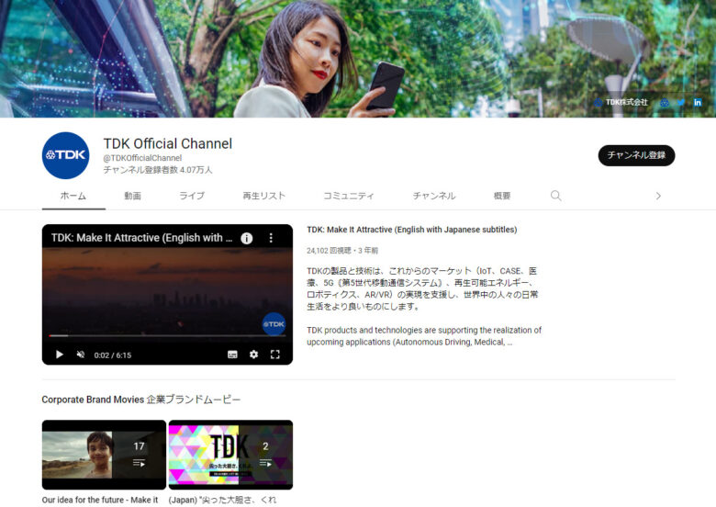Open the LinkedIn link in the banner

click(x=698, y=102)
